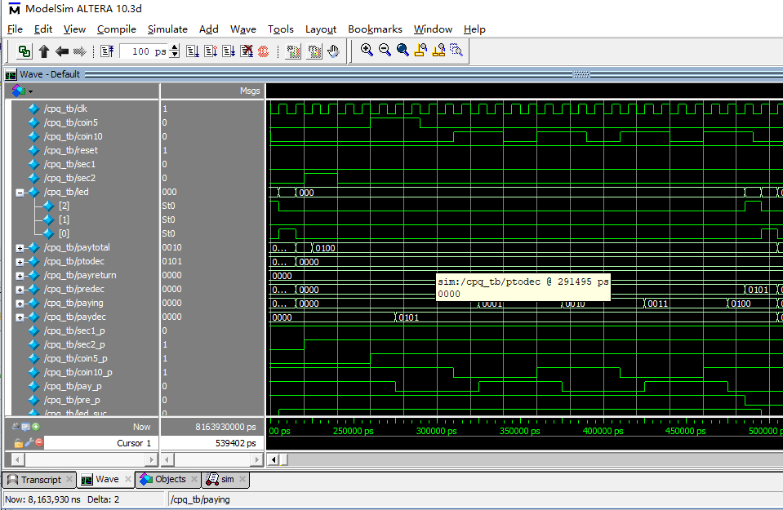The height and width of the screenshot is (510, 783).
Task: Toggle the Cursor 1 lock icon
Action: pyautogui.click(x=18, y=442)
